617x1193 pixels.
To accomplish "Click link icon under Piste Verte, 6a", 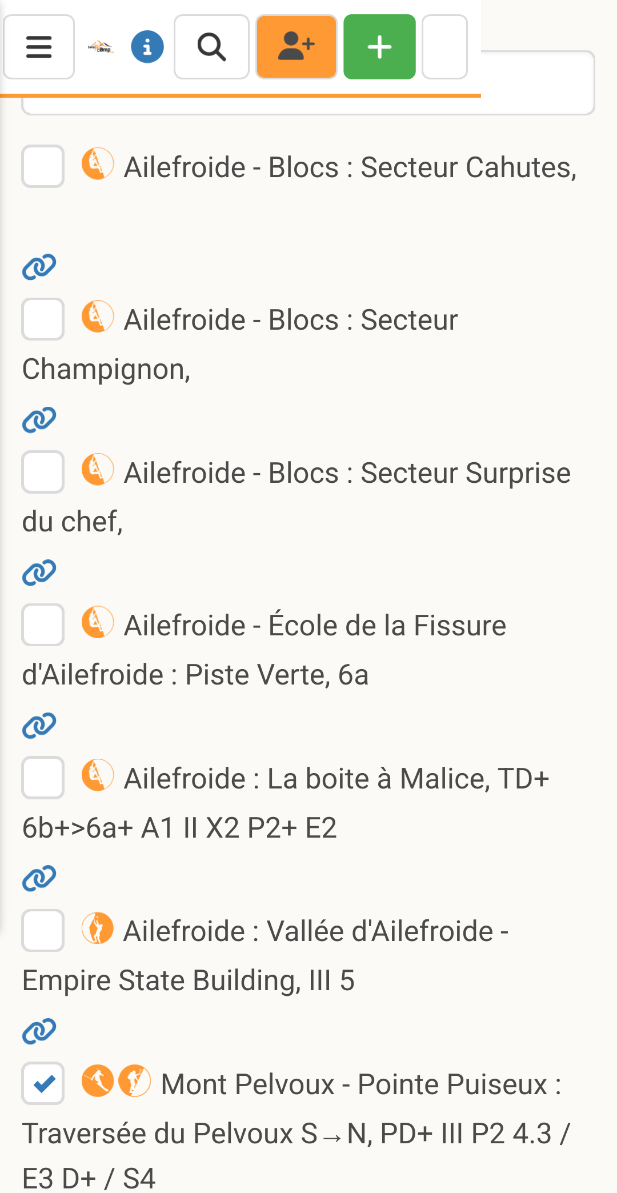I will pos(39,726).
